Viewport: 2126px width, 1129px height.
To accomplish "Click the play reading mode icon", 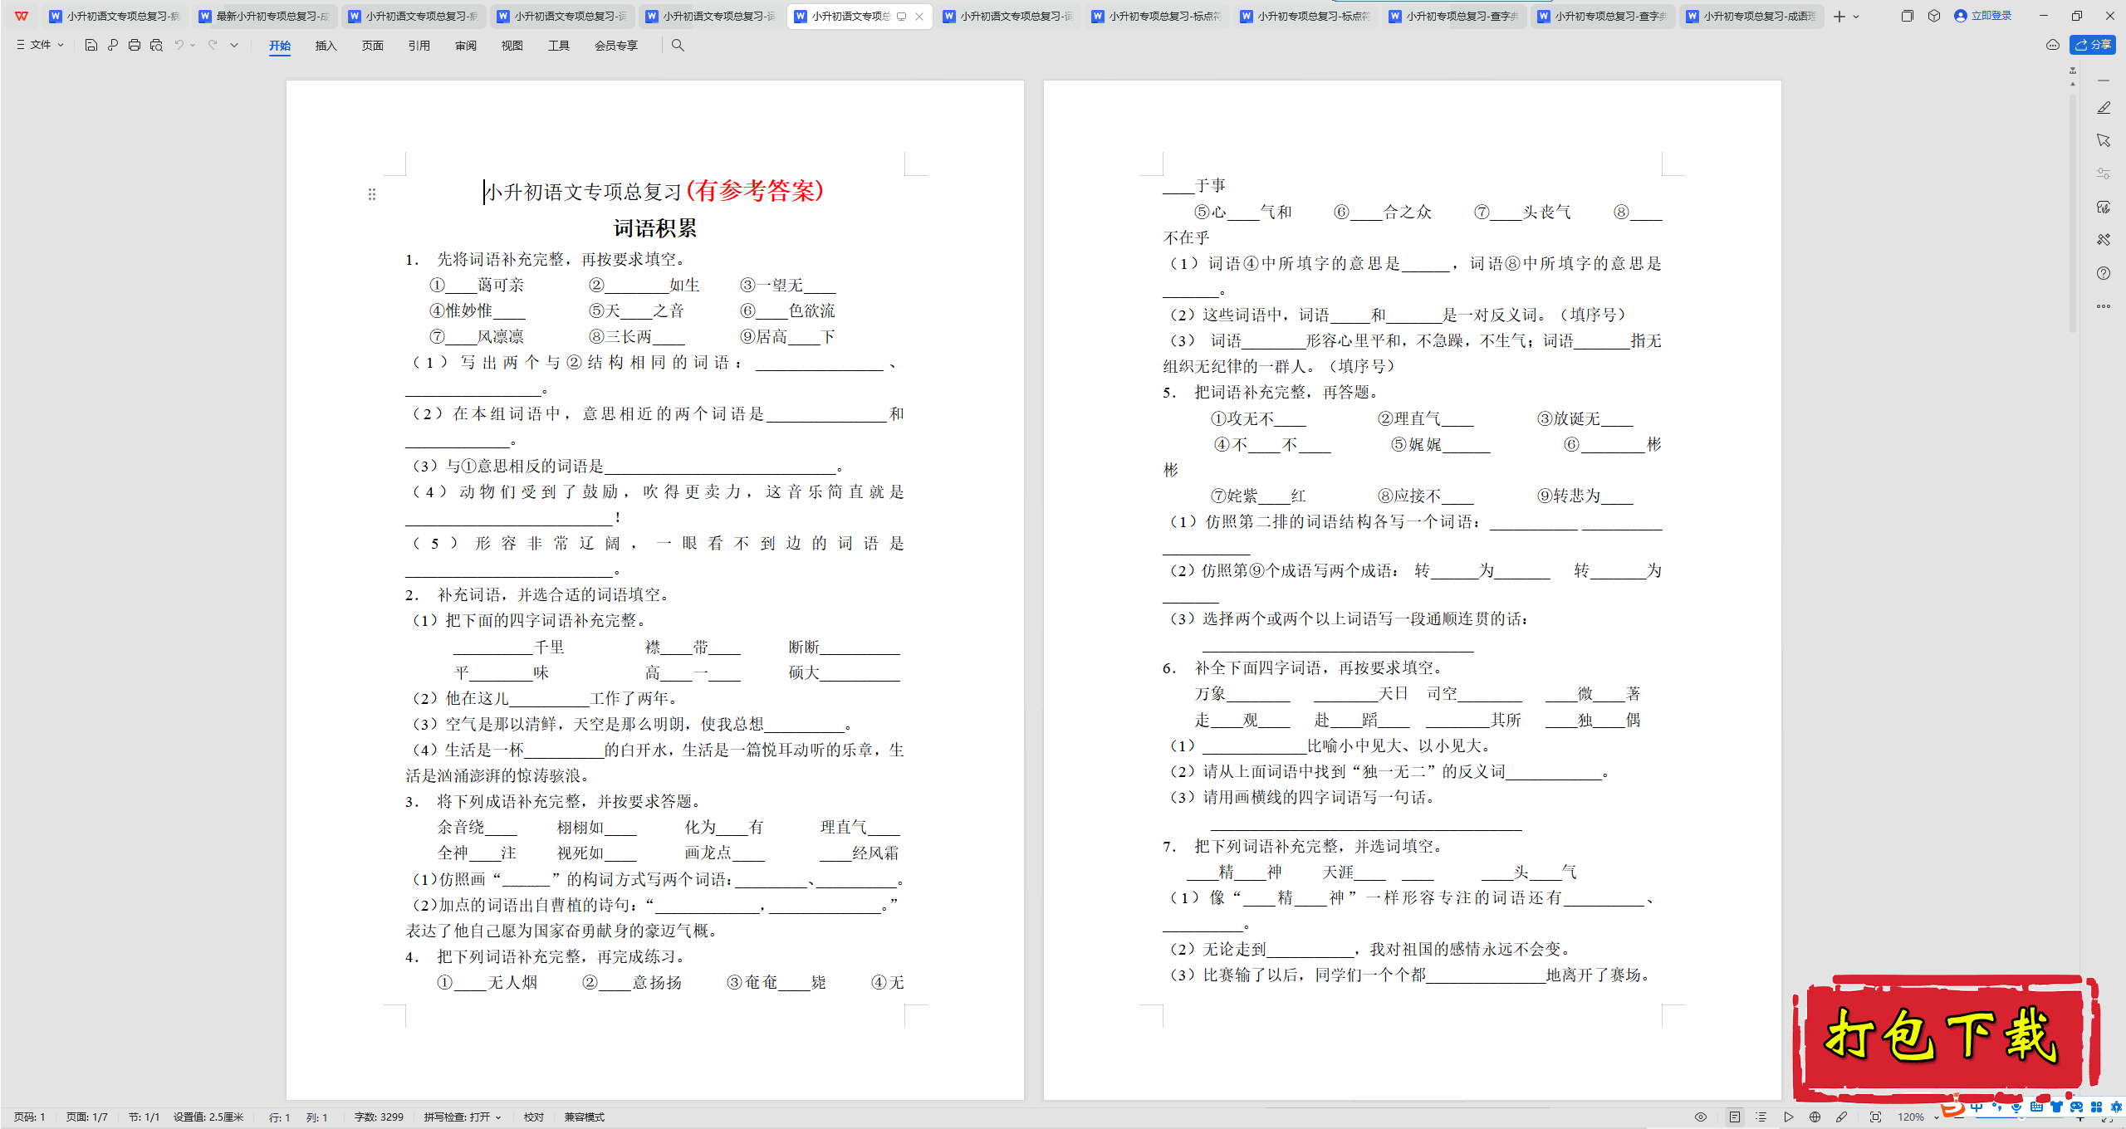I will pos(1788,1117).
